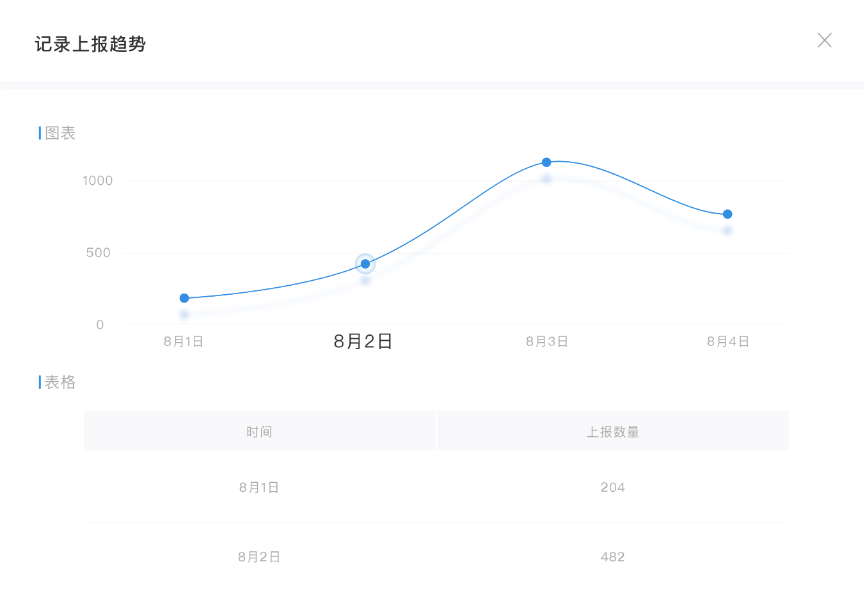Click the 时间 column header
Viewport: 865px width, 596px height.
[259, 432]
